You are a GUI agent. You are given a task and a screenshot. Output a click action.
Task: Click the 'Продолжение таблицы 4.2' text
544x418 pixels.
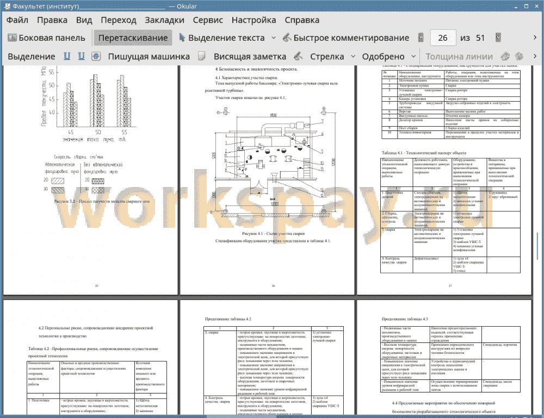[228, 319]
